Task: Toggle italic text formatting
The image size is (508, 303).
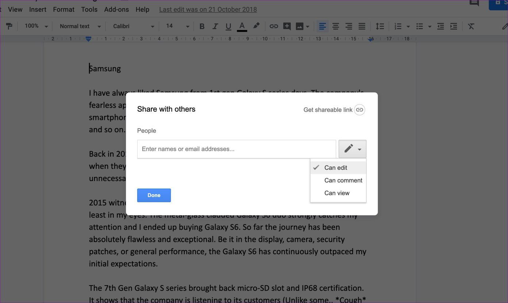Action: 215,26
